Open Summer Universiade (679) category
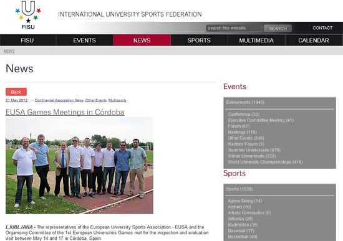 (x=254, y=150)
